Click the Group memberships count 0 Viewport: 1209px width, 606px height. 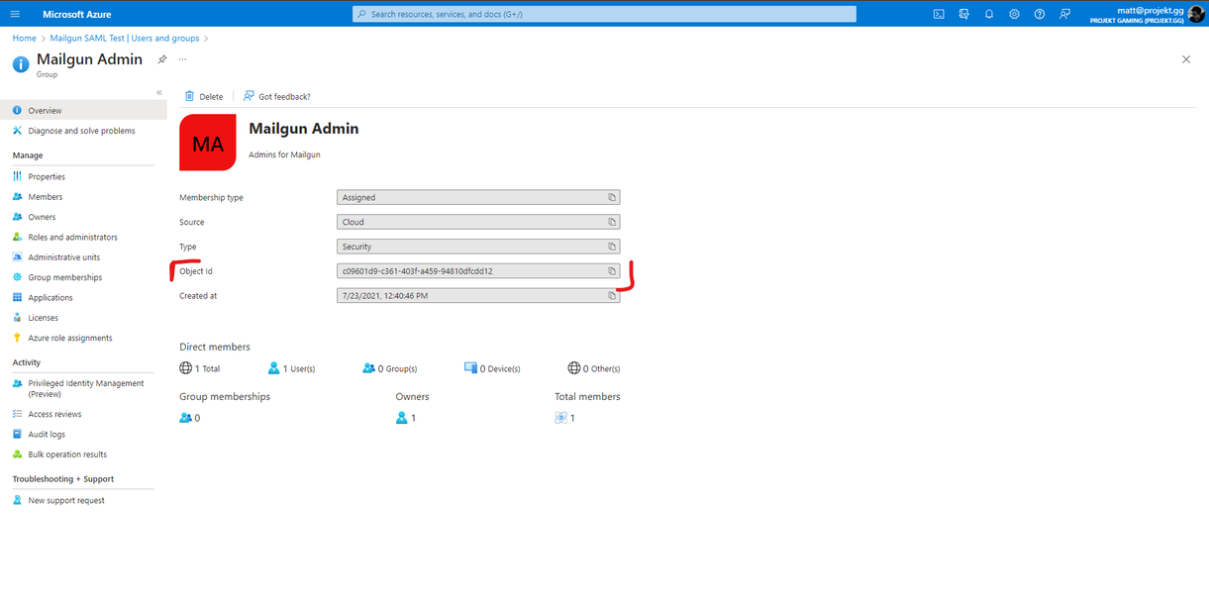190,418
